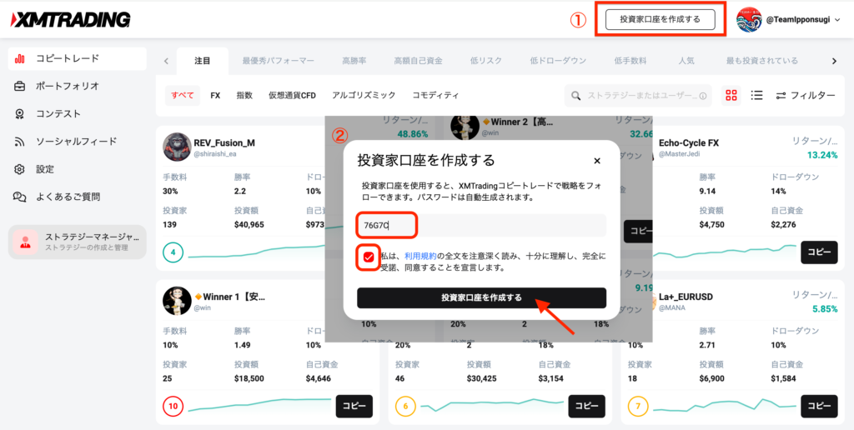Screen dimensions: 854x430
Task: Switch to grid view
Action: 731,95
